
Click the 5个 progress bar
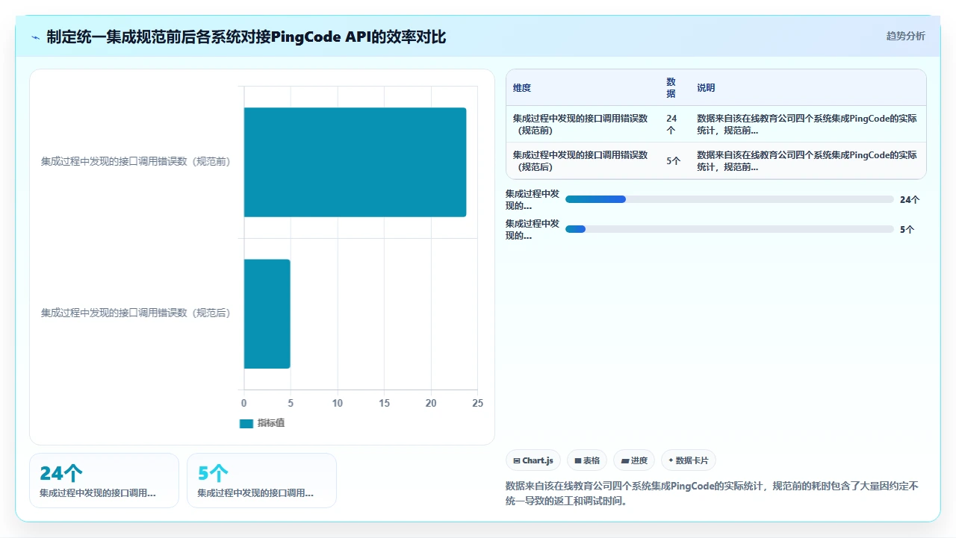(729, 229)
